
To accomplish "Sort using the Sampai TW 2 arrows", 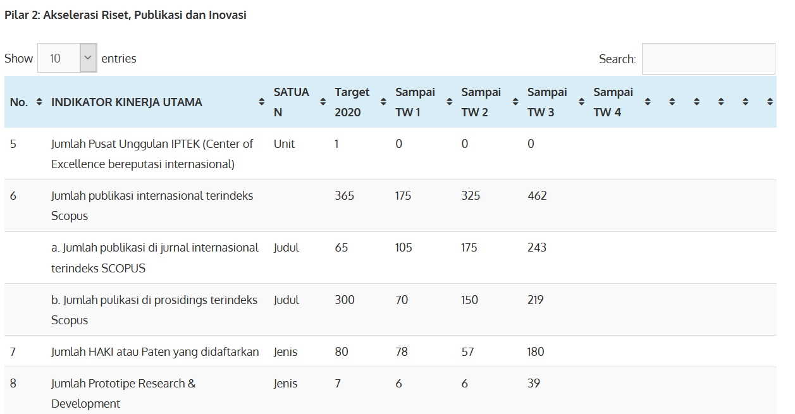I will click(x=515, y=102).
